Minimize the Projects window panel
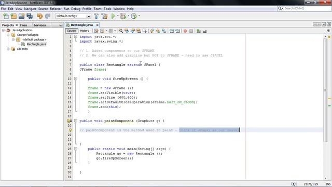Screen dimensions: 332x187 (x=61, y=25)
